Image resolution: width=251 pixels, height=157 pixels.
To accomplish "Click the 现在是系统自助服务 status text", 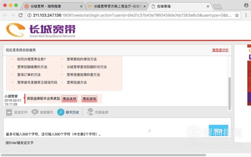I will [x=21, y=50].
